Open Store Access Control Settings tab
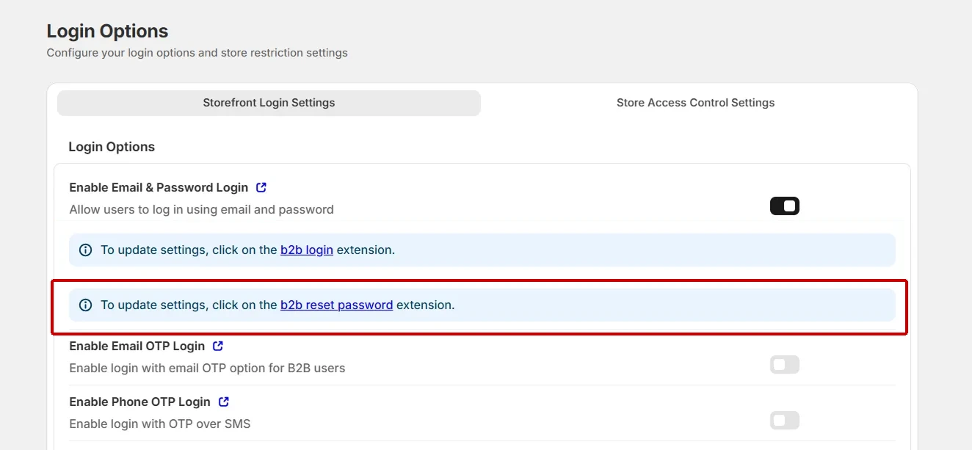 (695, 103)
